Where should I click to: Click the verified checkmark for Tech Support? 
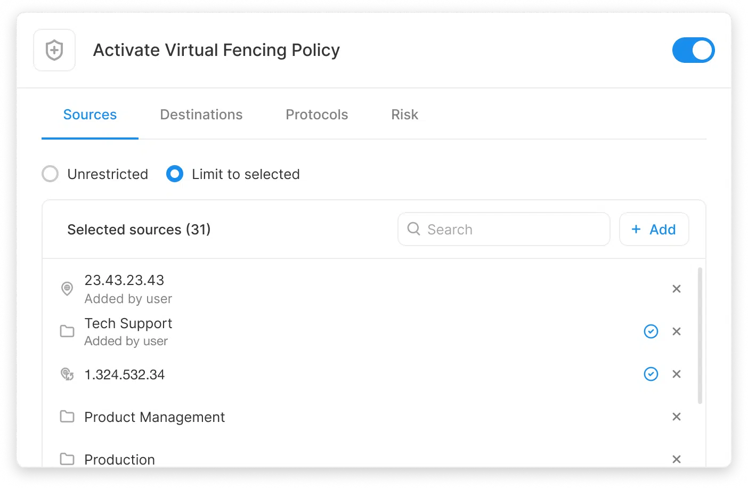(x=651, y=331)
